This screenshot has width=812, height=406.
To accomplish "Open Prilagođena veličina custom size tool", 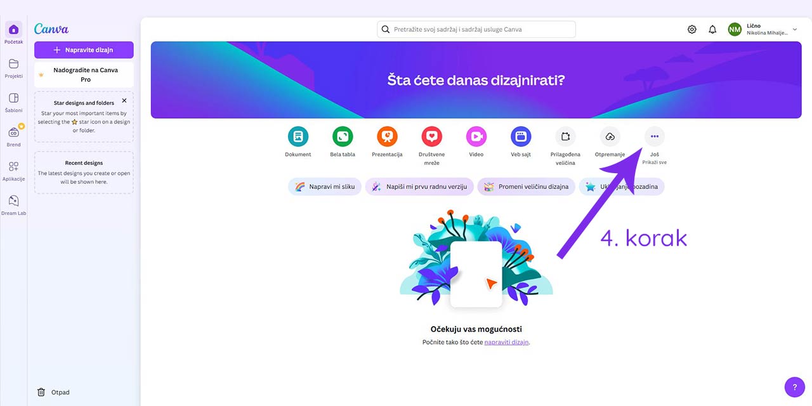I will [x=565, y=135].
